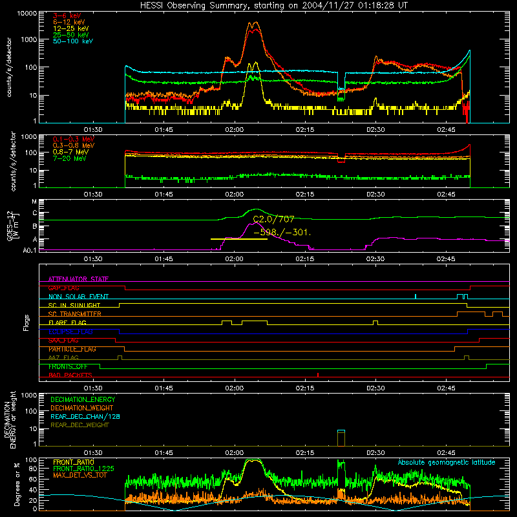This screenshot has height=517, width=517.
Task: Click the M class label on GOES axis
Action: (34, 202)
